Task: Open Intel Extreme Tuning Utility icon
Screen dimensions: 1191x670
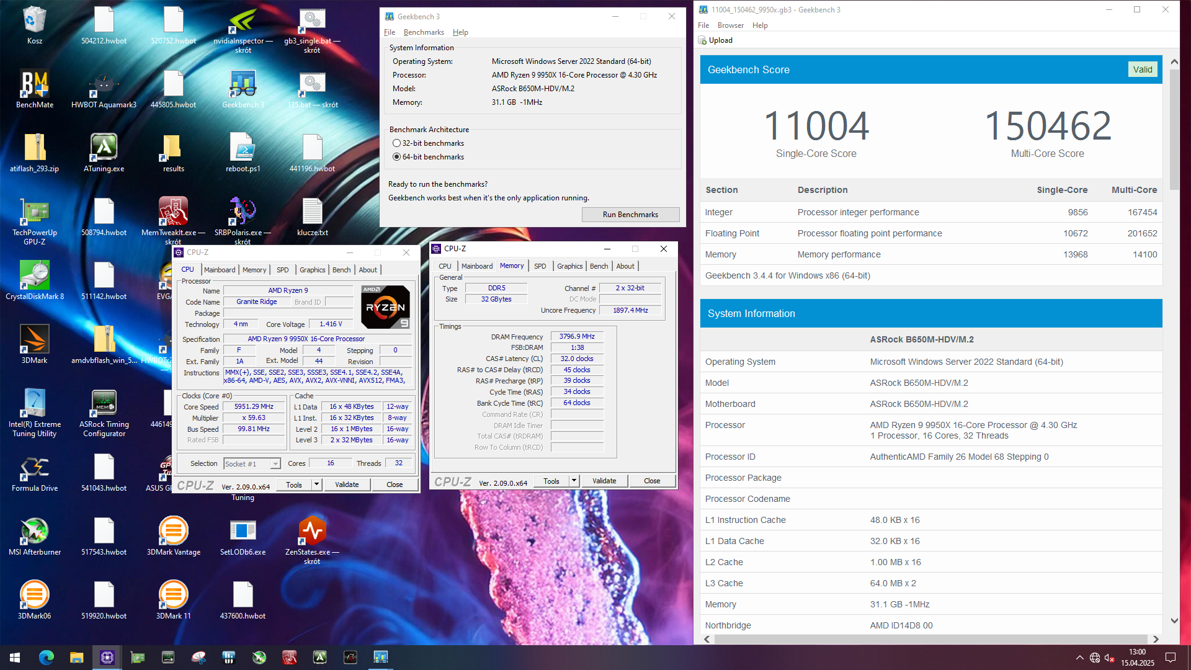Action: [34, 413]
